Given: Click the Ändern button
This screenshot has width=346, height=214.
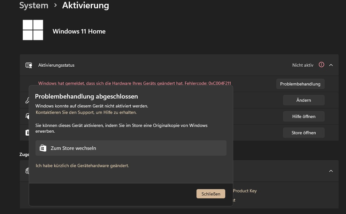Looking at the screenshot, I should (x=304, y=100).
